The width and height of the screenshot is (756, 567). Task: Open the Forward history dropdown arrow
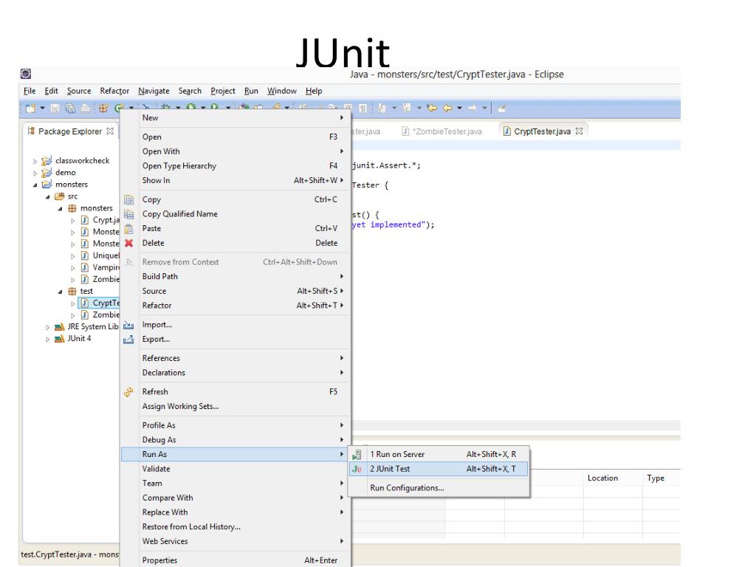(x=484, y=108)
